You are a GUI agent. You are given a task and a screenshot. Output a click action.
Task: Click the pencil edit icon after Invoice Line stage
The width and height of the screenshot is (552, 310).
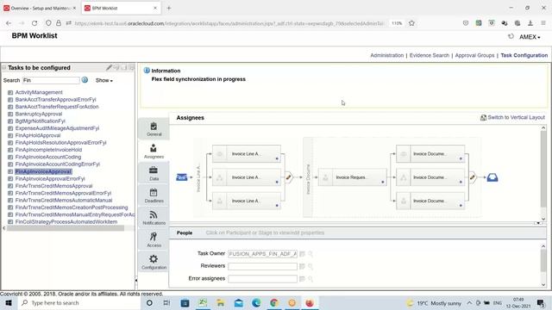click(x=289, y=177)
